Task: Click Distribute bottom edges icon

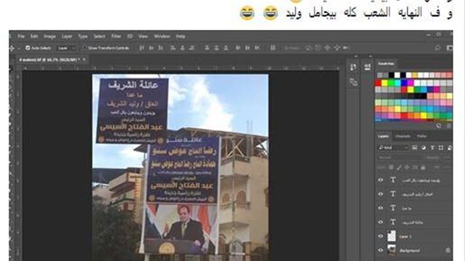Action: click(x=226, y=48)
